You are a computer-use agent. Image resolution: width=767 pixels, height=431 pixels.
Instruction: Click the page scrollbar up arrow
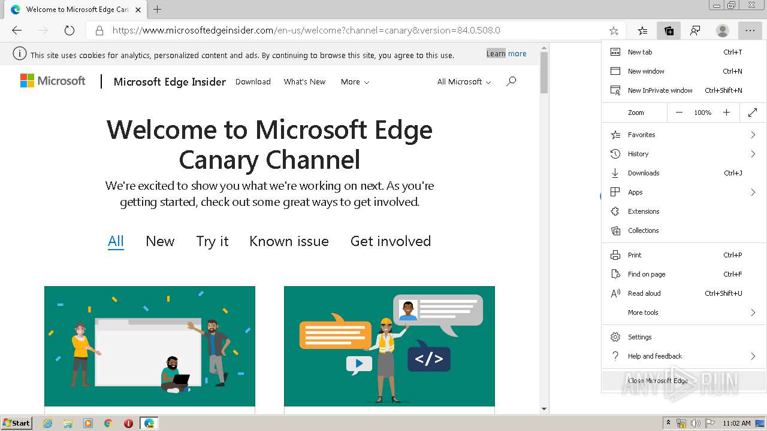pos(544,47)
